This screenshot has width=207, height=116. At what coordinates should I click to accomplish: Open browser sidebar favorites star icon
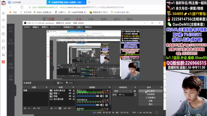tap(3, 13)
